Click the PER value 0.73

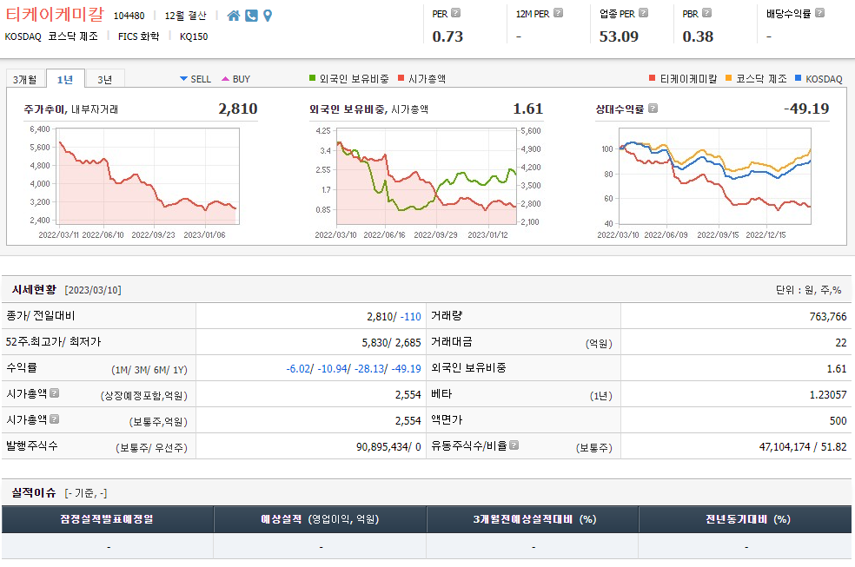coord(447,36)
